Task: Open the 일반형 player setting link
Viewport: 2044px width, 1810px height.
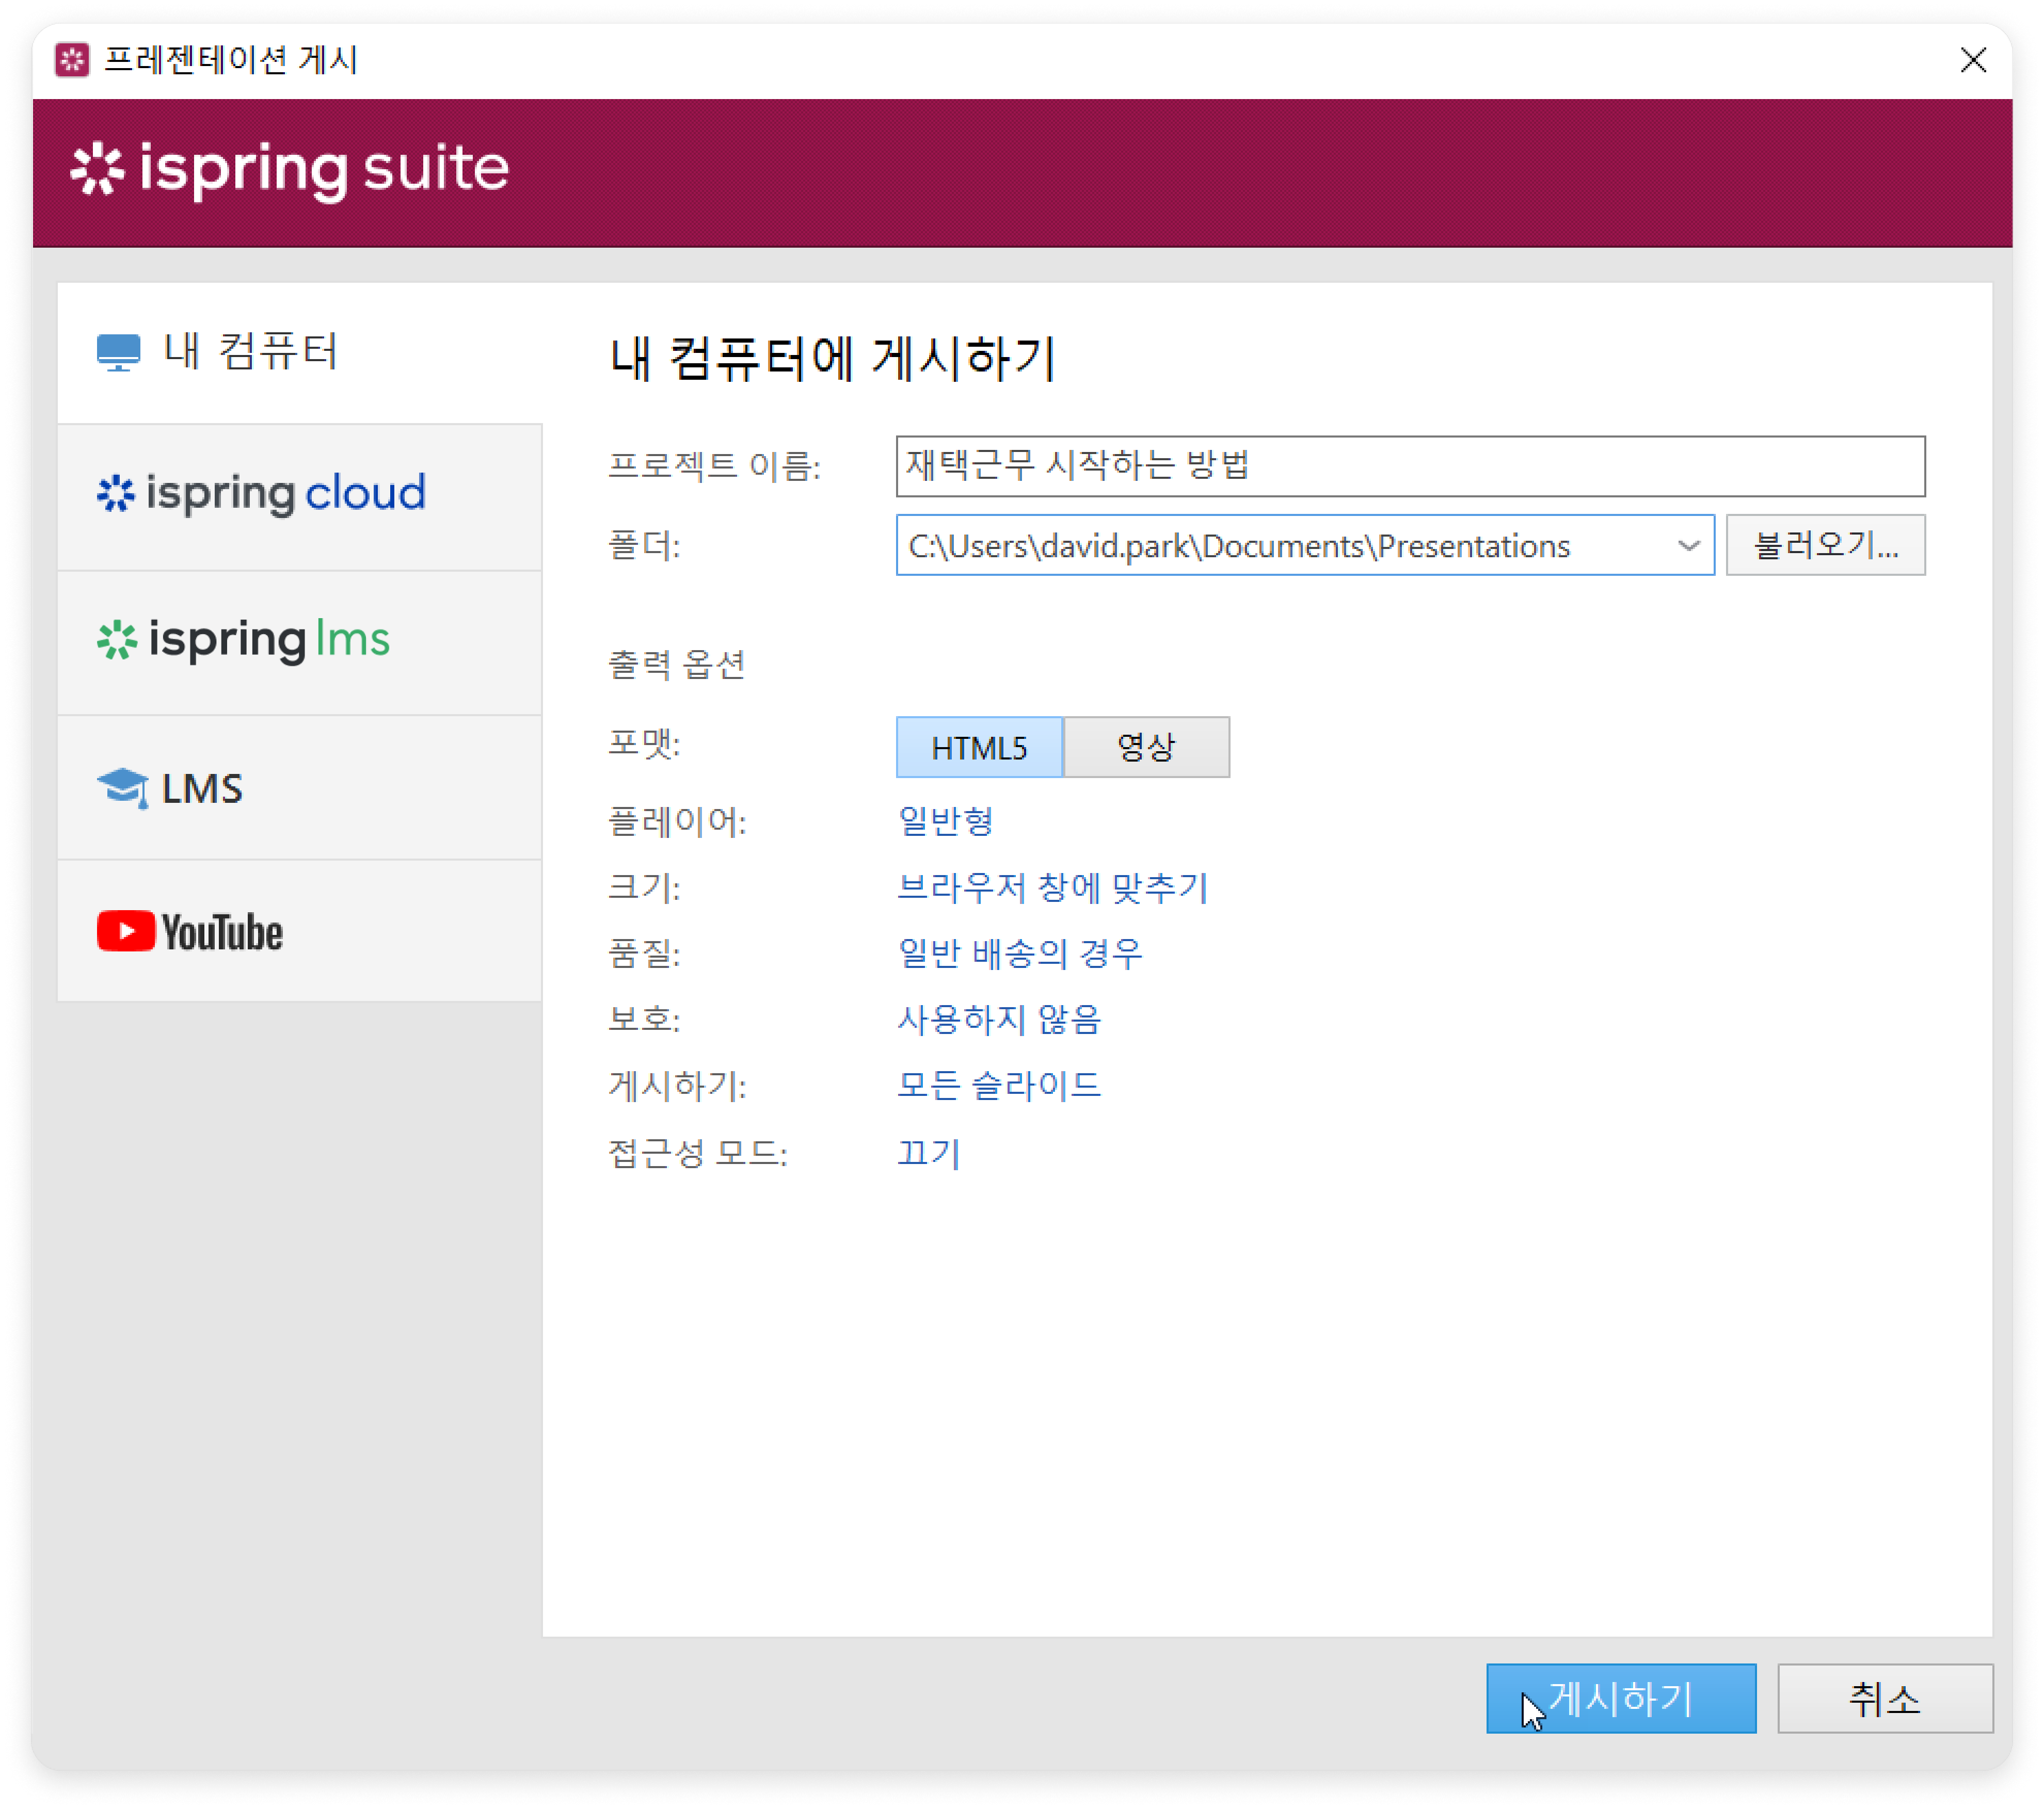Action: 945,821
